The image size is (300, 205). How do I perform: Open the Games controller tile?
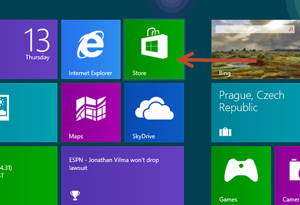[x=241, y=176]
